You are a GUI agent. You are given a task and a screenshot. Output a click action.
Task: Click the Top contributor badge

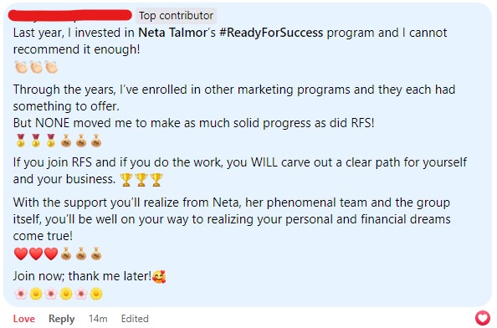click(177, 16)
